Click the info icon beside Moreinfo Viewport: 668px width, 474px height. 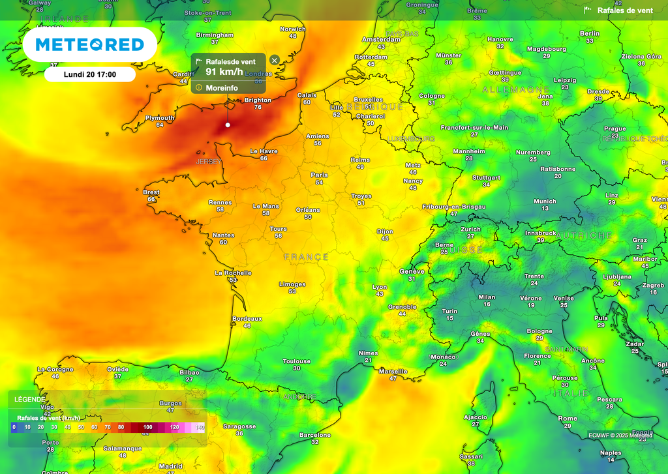(199, 87)
